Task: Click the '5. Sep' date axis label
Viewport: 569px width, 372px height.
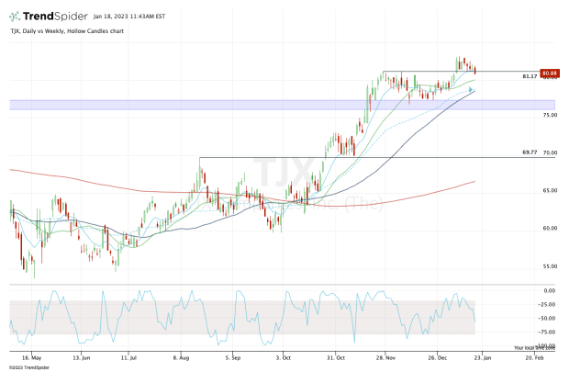Action: coord(232,358)
